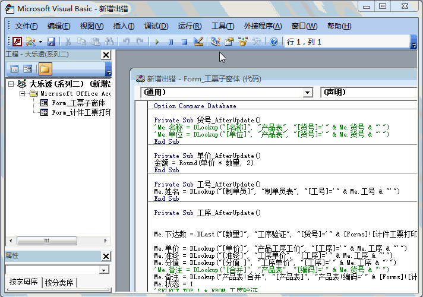
Task: Open the 文件(F) menu
Action: click(x=26, y=26)
